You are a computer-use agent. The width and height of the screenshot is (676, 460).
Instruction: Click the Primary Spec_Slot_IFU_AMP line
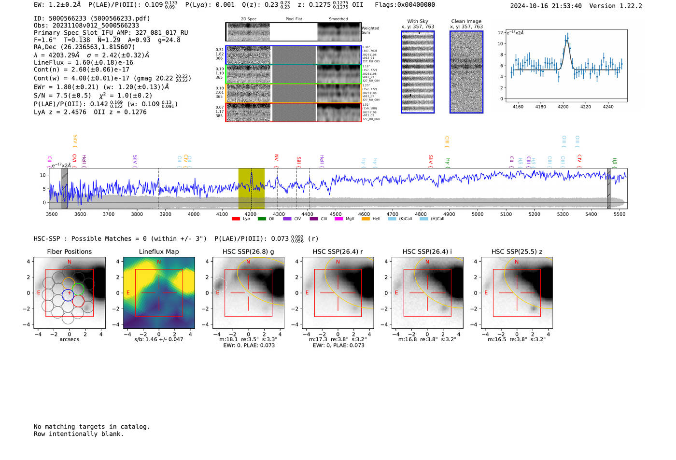point(111,33)
